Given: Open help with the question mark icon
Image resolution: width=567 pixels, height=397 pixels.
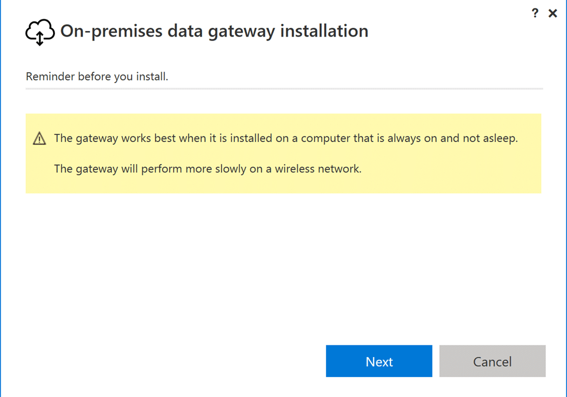Looking at the screenshot, I should [x=535, y=13].
